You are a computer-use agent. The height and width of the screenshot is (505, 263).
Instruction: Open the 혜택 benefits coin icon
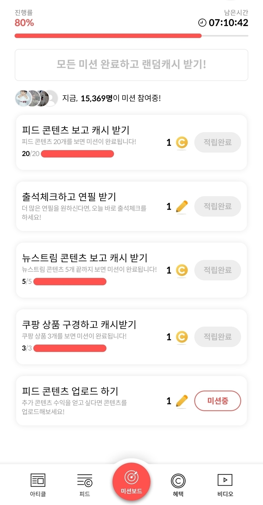point(178,481)
